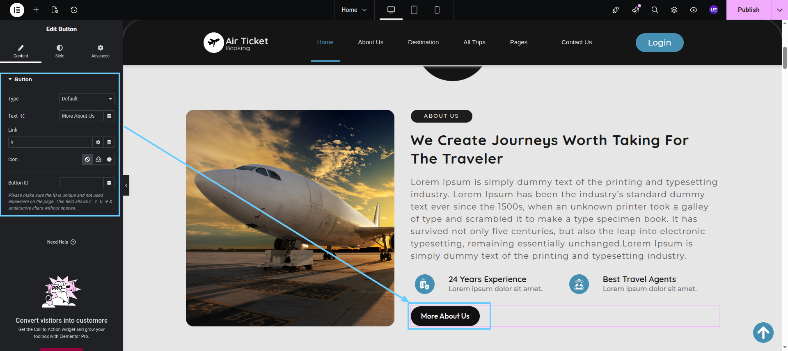Click the What's New megaphone icon
This screenshot has width=788, height=351.
(636, 10)
